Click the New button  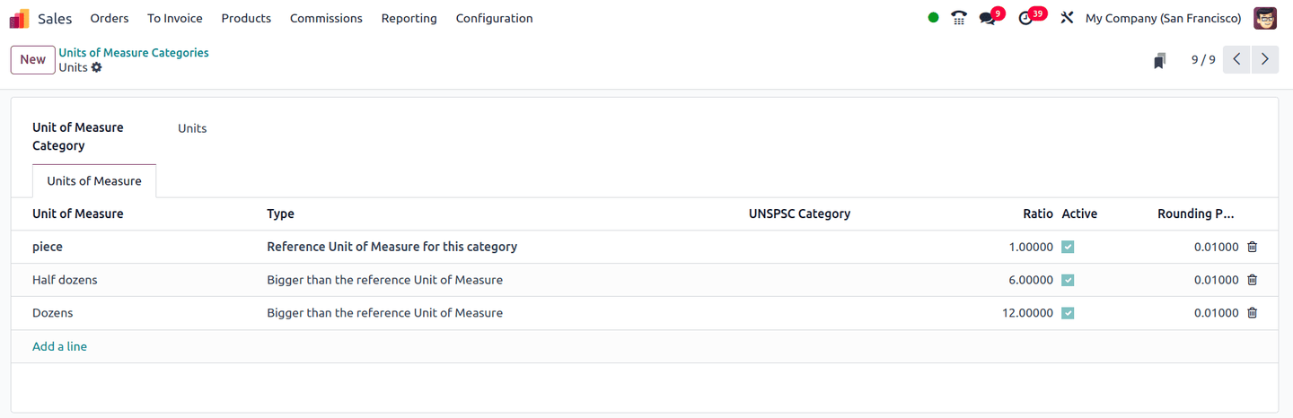(32, 60)
